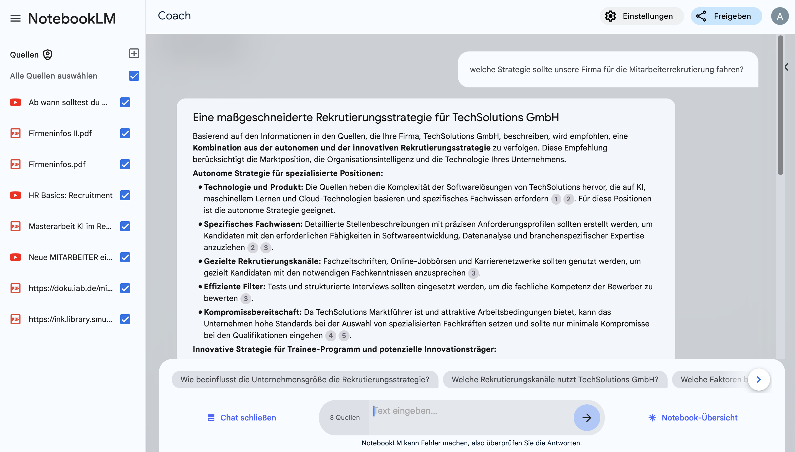
Task: Open citation 3 in Effiziente Filter bullet
Action: point(245,299)
